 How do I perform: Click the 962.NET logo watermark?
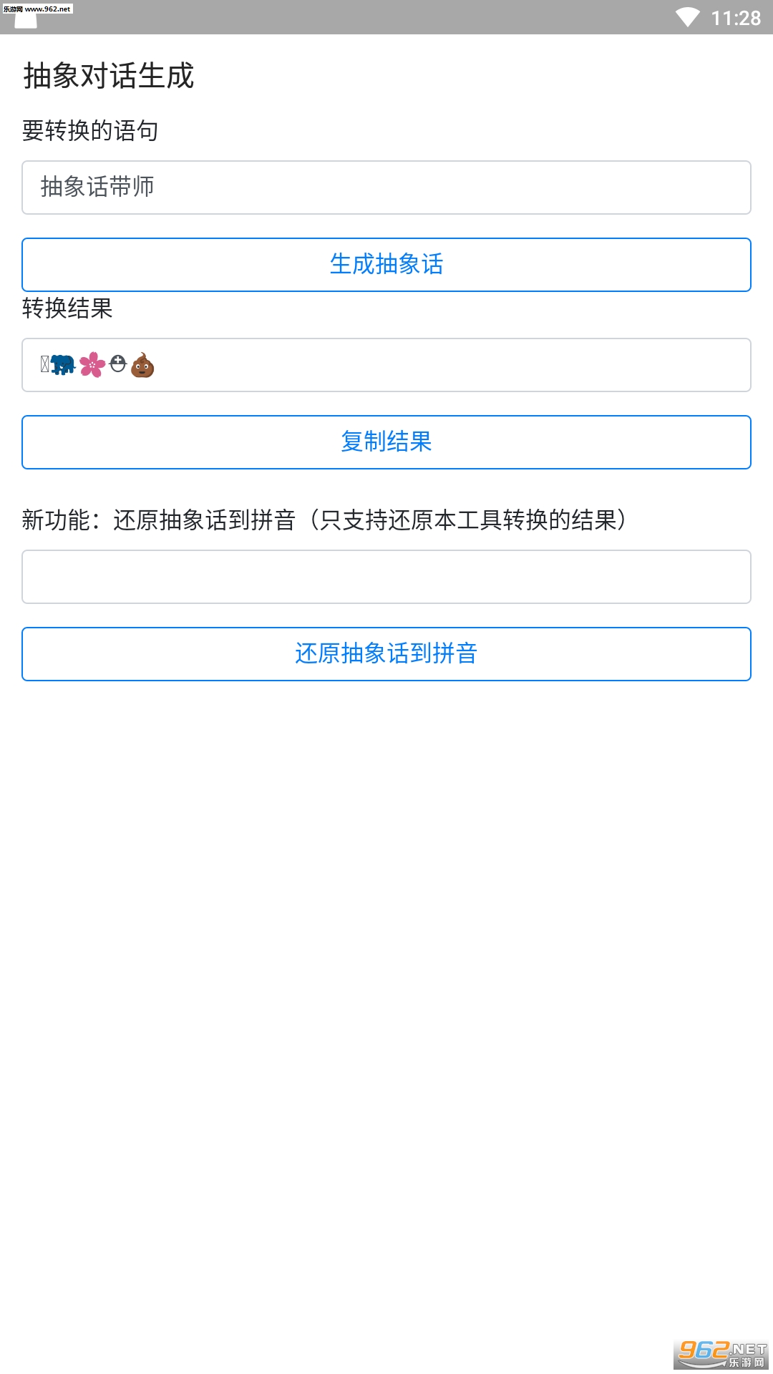click(x=721, y=1353)
